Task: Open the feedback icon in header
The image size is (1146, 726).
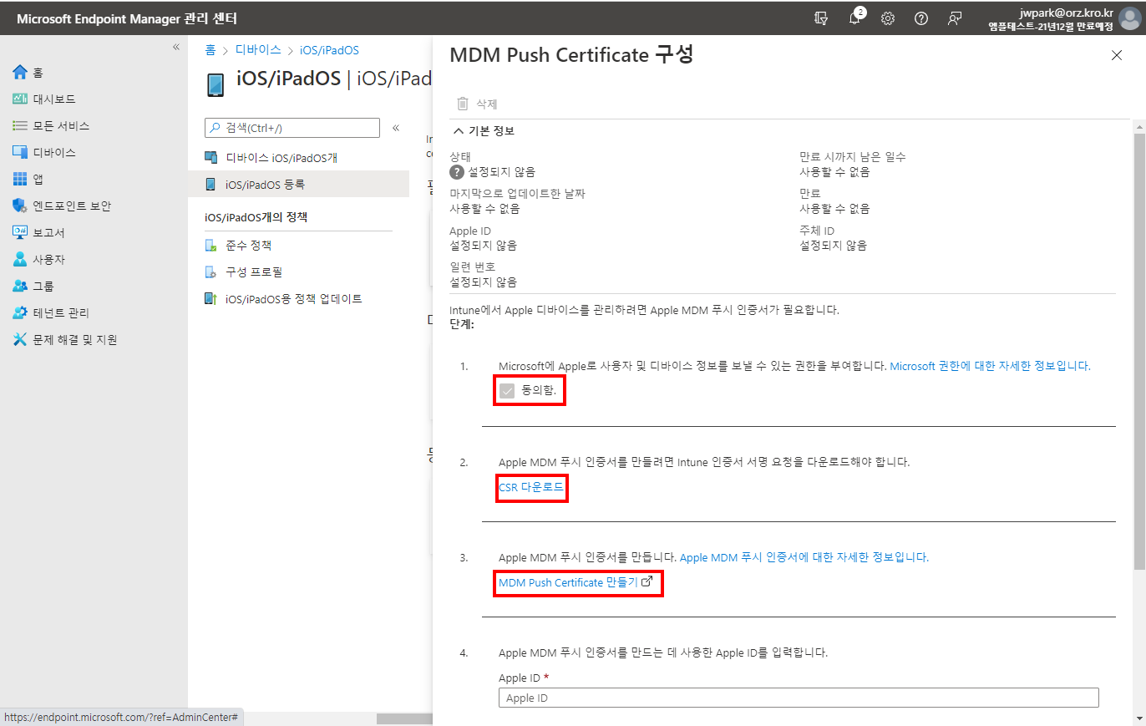Action: [955, 18]
